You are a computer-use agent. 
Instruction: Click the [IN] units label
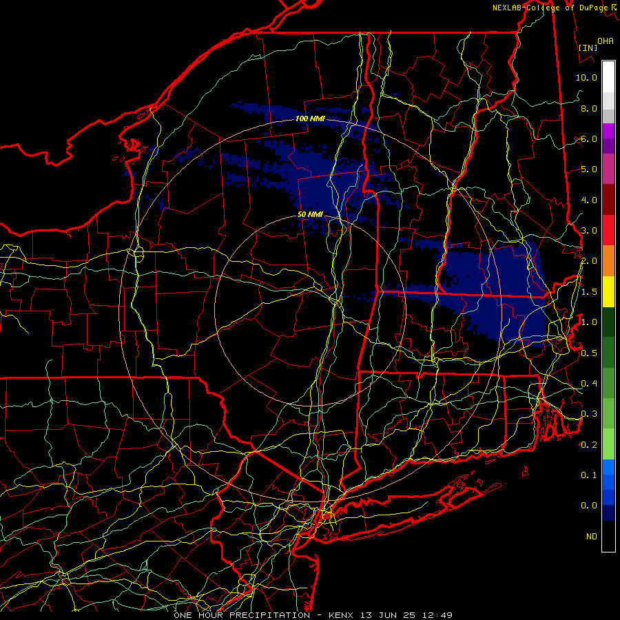pos(588,48)
